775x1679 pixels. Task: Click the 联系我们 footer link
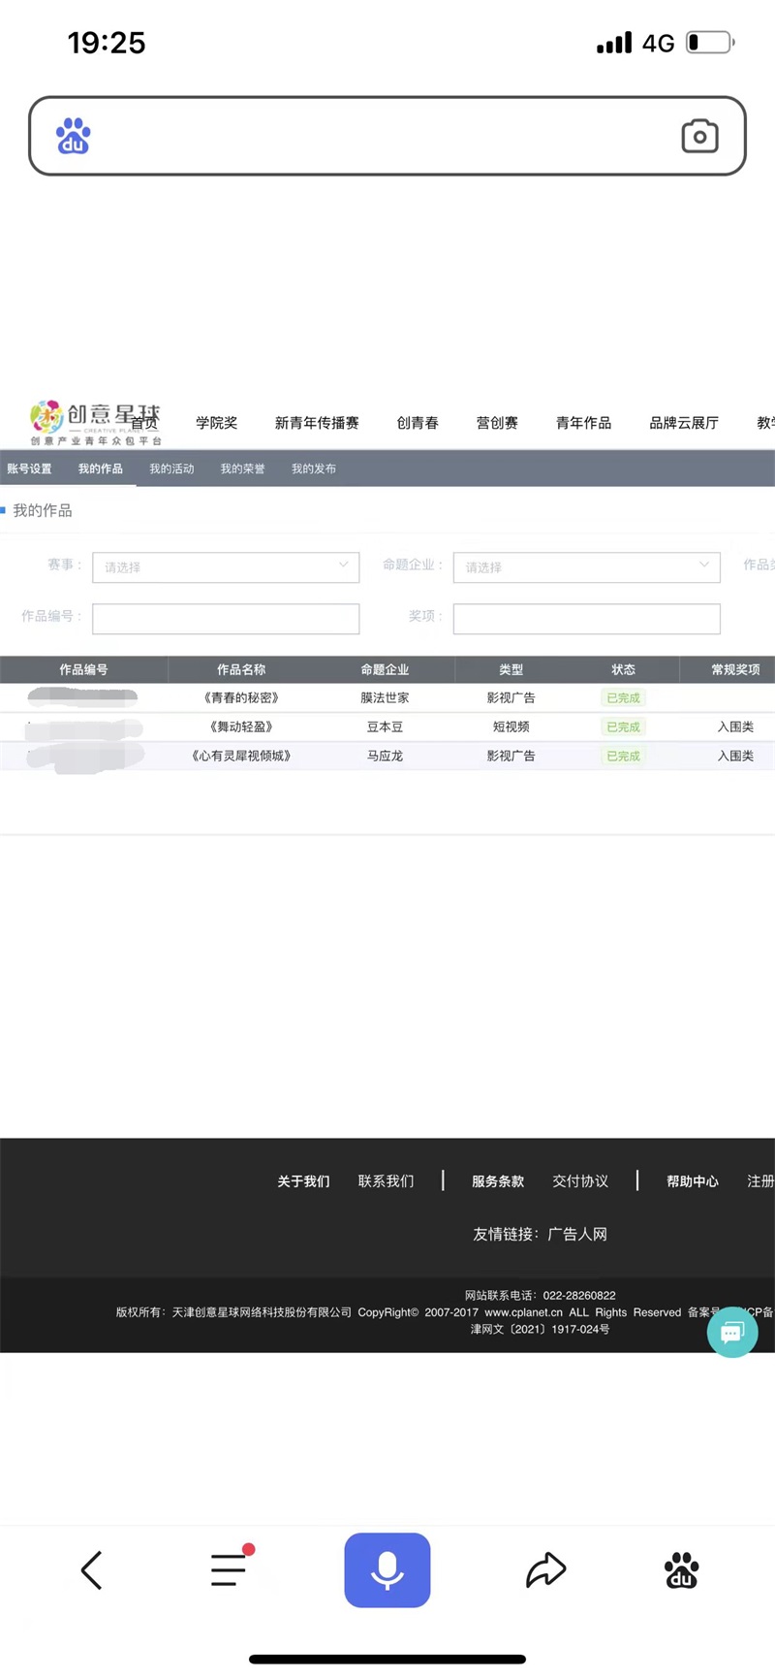coord(386,1180)
